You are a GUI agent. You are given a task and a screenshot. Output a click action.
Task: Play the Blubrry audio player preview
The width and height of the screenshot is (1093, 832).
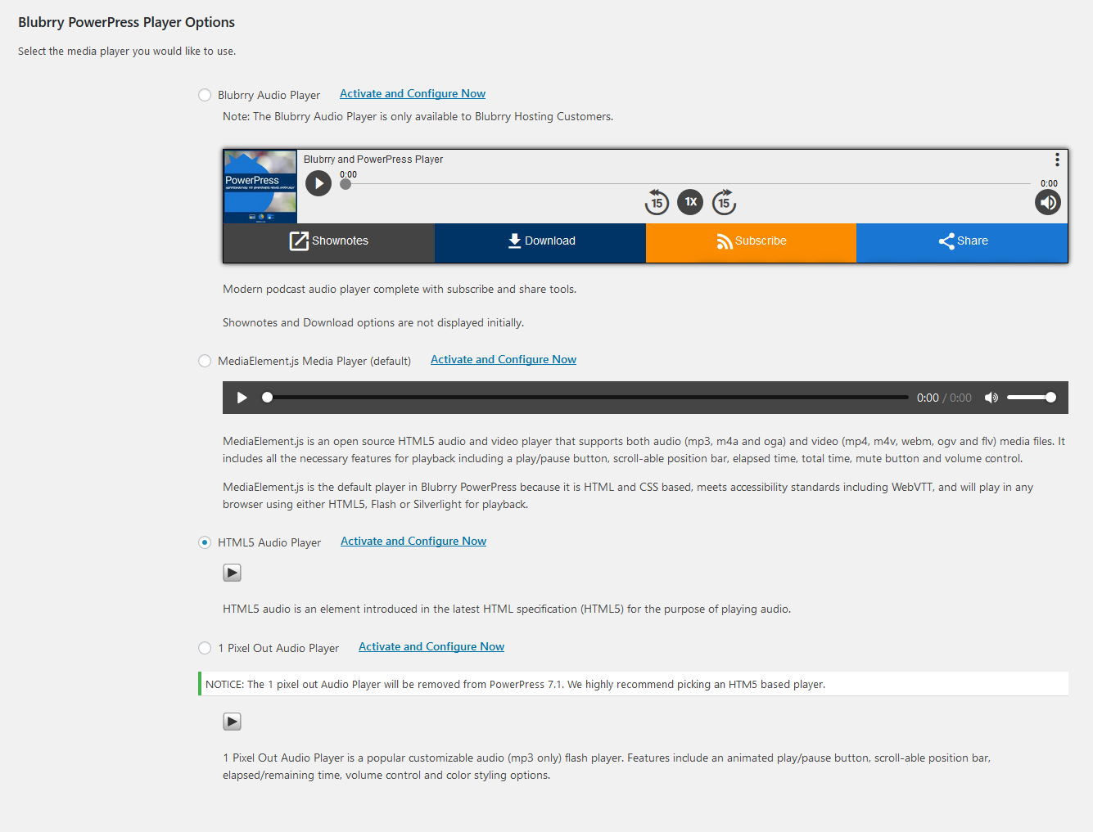(318, 183)
